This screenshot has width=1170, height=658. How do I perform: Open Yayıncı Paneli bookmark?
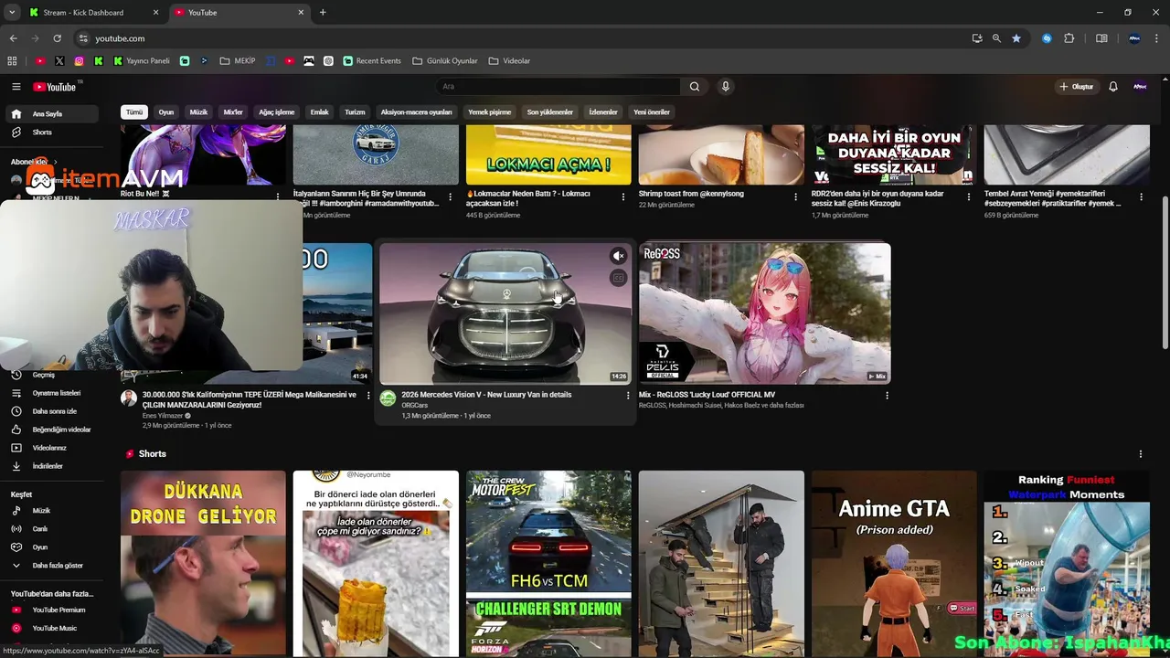pyautogui.click(x=142, y=61)
